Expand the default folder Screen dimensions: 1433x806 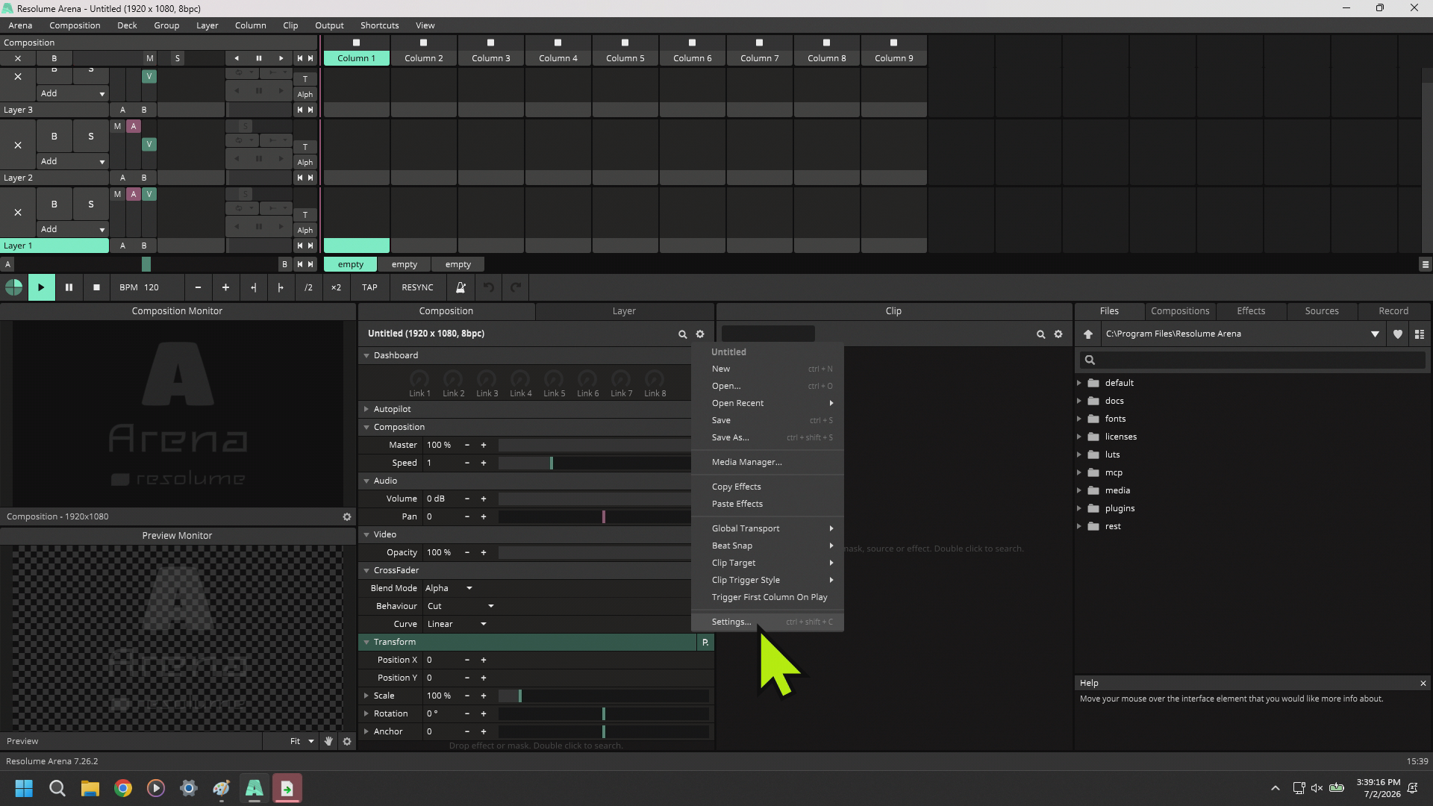(1079, 383)
